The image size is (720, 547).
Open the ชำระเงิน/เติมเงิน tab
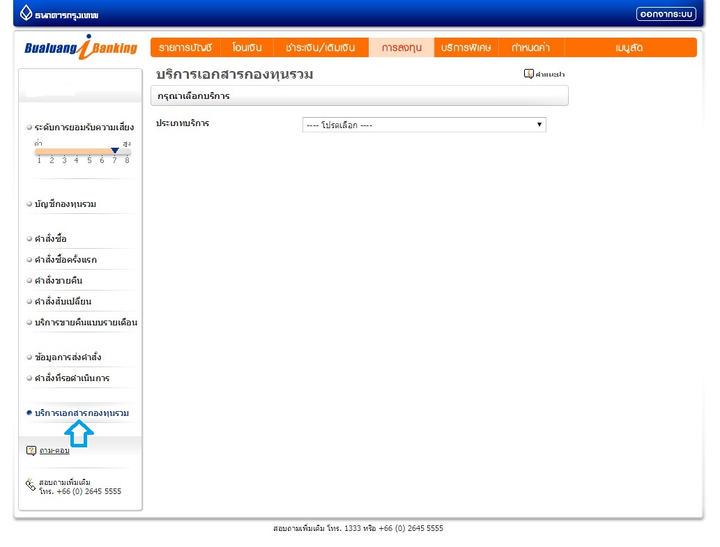[321, 47]
